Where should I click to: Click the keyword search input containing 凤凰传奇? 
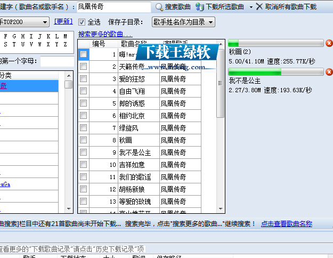pyautogui.click(x=114, y=7)
